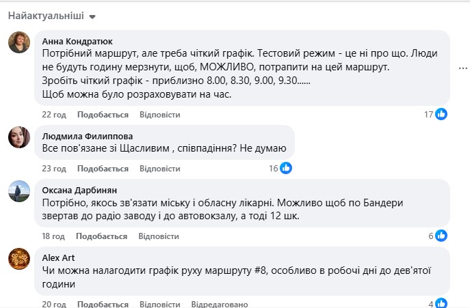This screenshot has width=470, height=308.
Task: Click the Alex Art author name
Action: click(x=58, y=257)
